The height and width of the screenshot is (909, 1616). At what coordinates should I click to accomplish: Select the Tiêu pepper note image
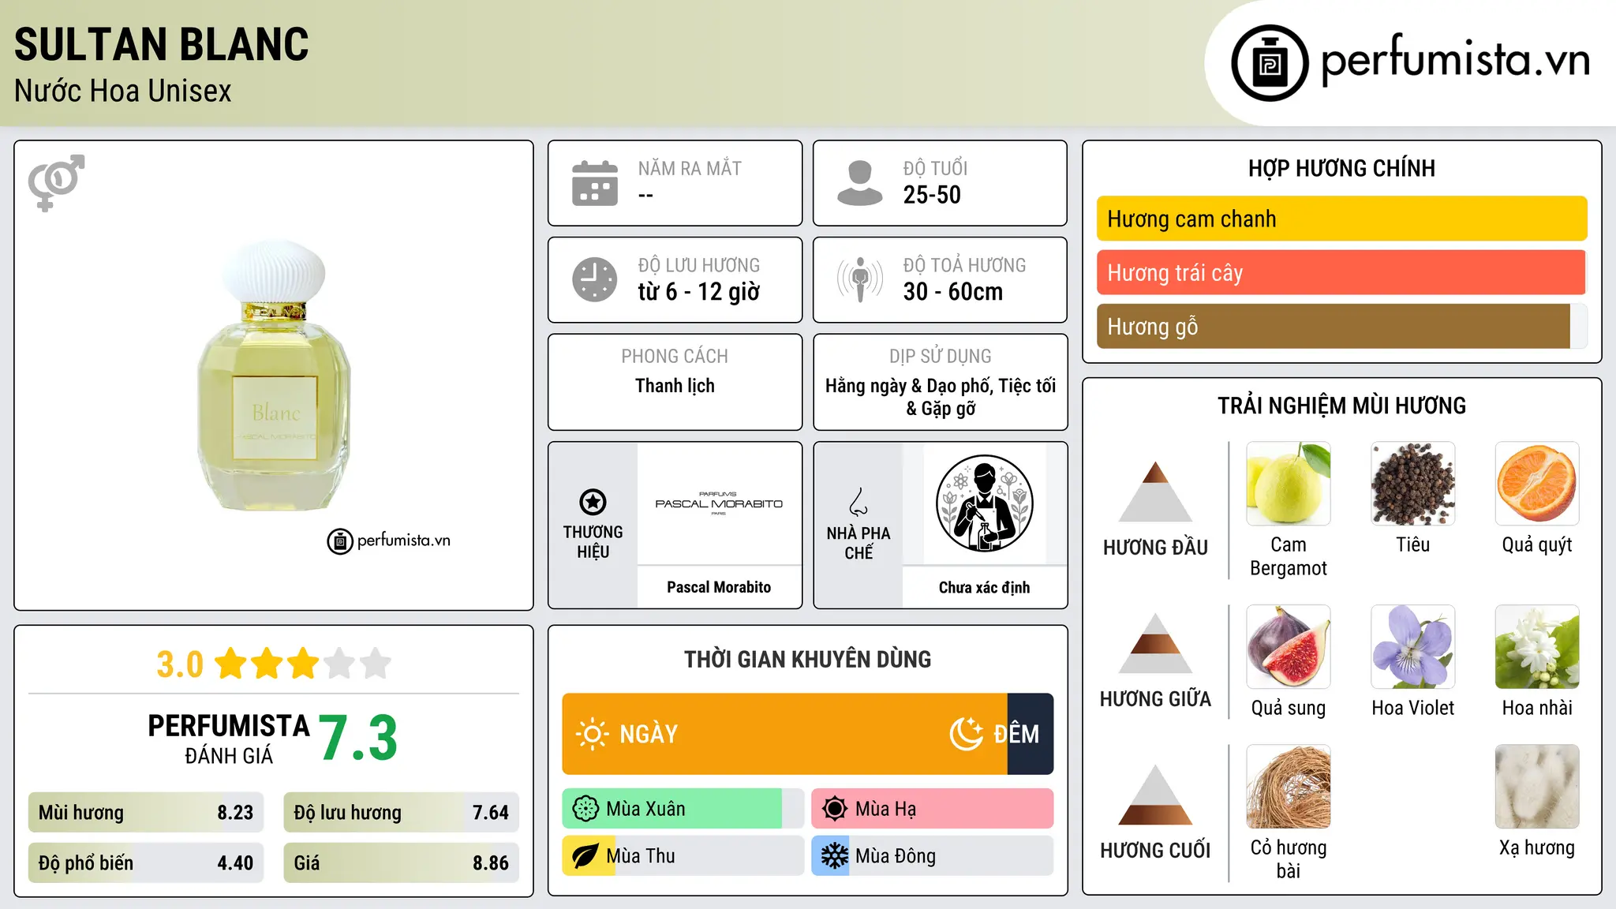[1413, 484]
